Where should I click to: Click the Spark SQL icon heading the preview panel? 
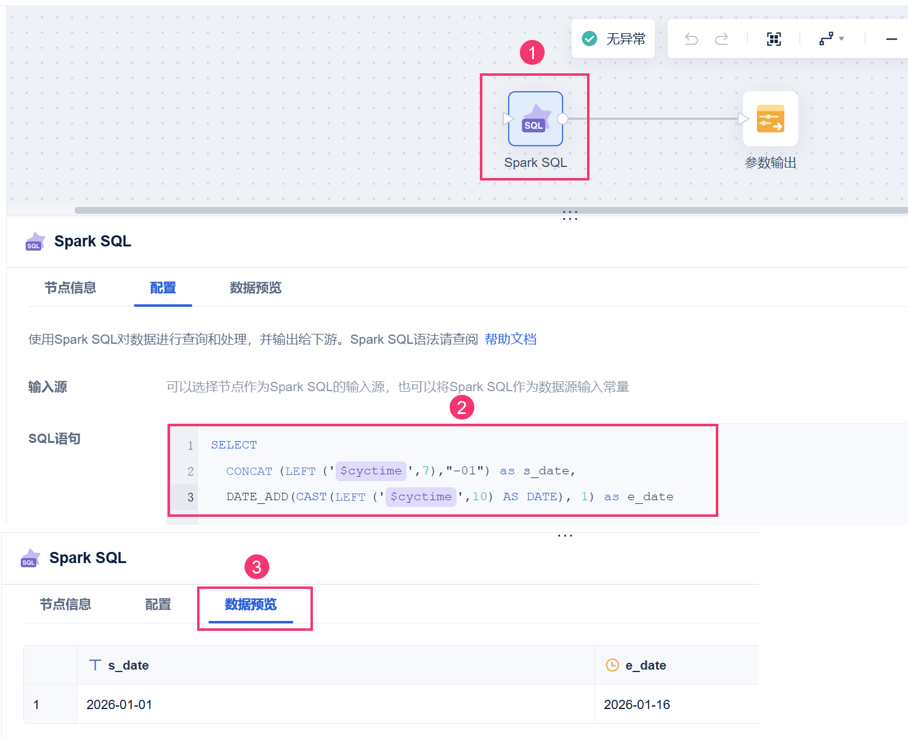pos(30,558)
